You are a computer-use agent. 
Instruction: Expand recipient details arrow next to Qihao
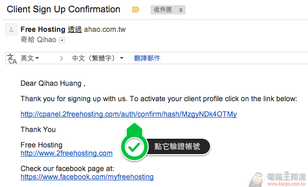[x=62, y=41]
